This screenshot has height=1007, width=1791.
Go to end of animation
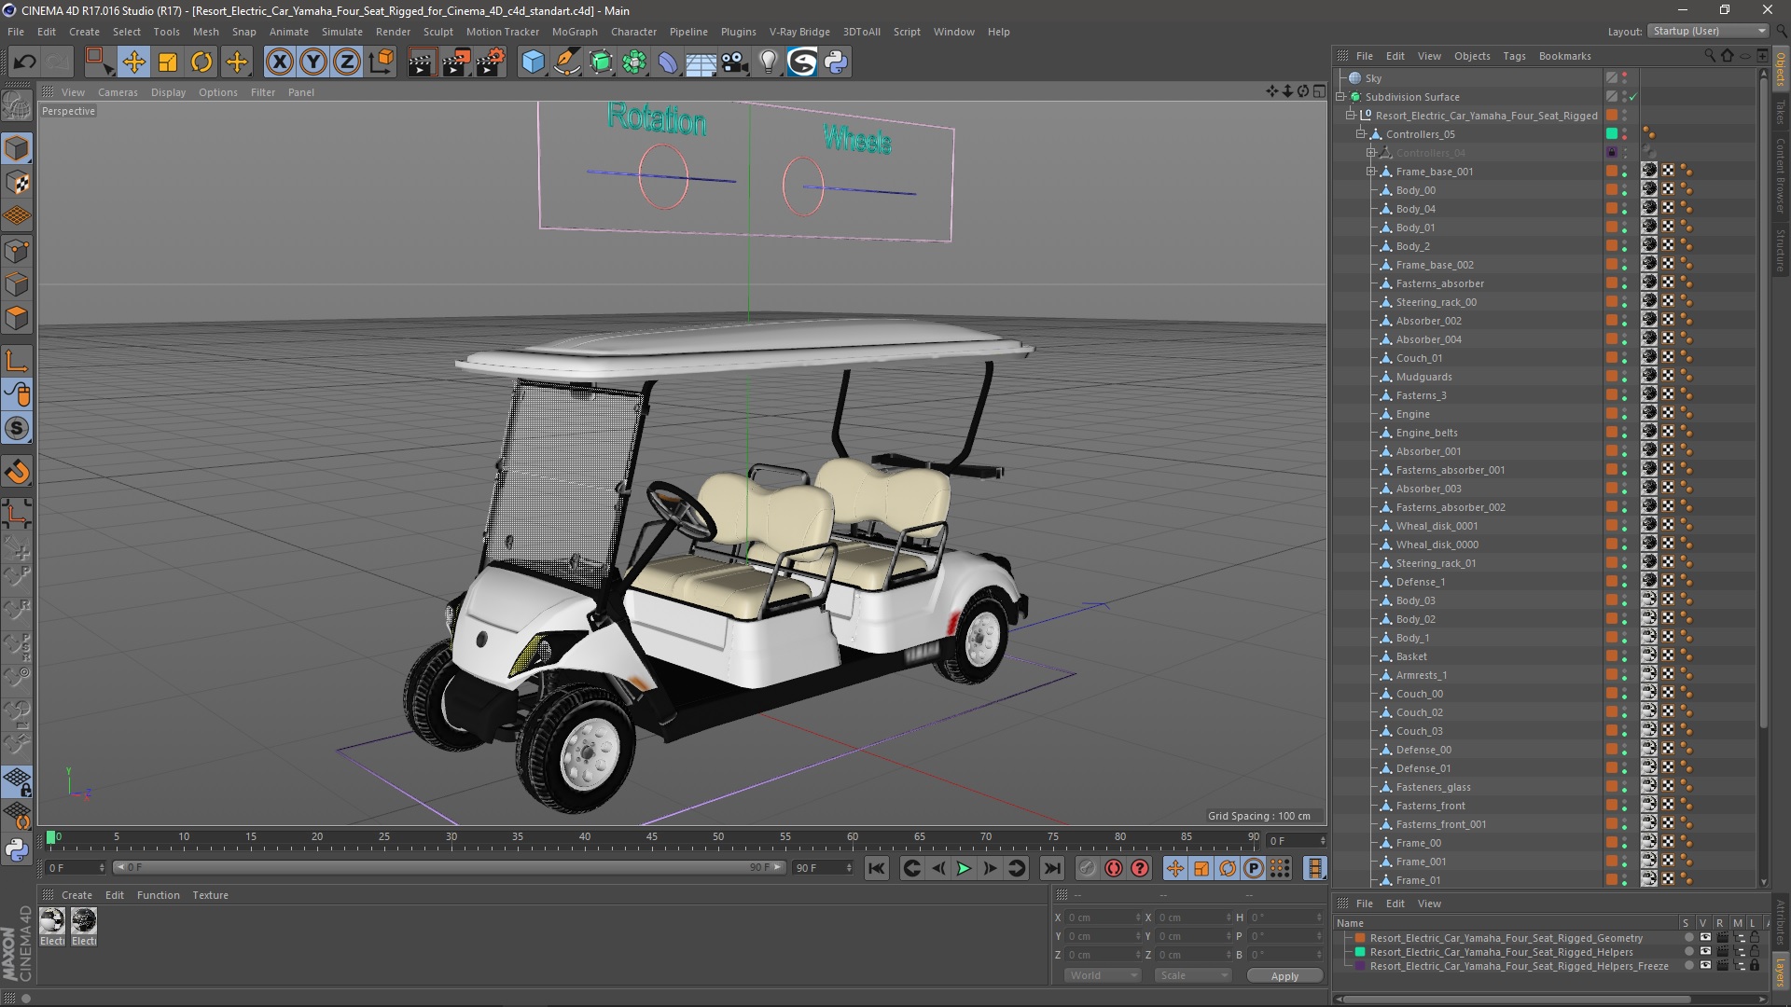[x=1052, y=868]
